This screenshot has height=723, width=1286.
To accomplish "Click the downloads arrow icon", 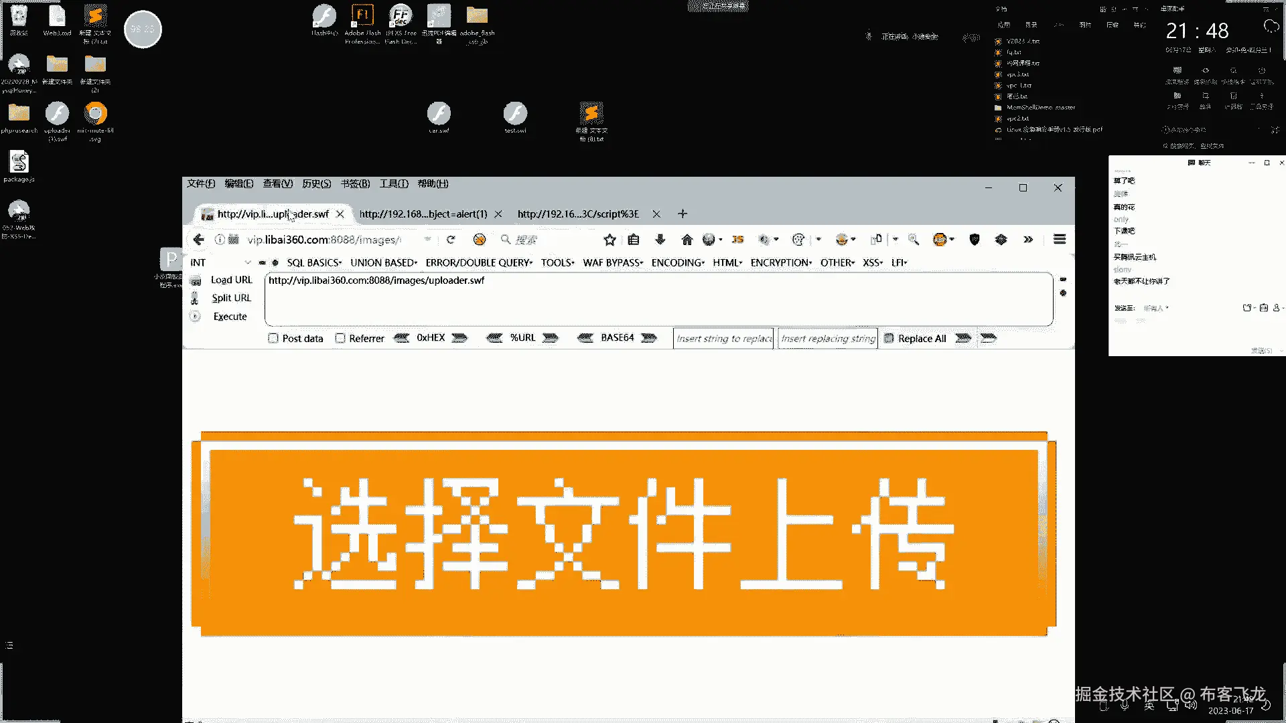I will tap(660, 240).
